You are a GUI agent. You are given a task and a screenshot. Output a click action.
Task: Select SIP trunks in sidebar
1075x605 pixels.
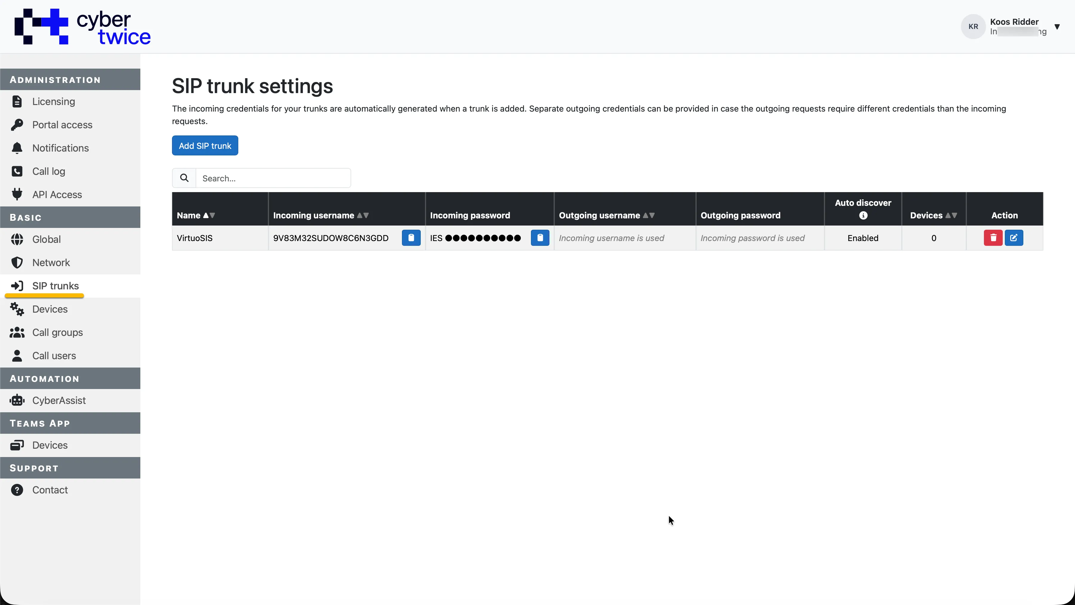pyautogui.click(x=70, y=286)
